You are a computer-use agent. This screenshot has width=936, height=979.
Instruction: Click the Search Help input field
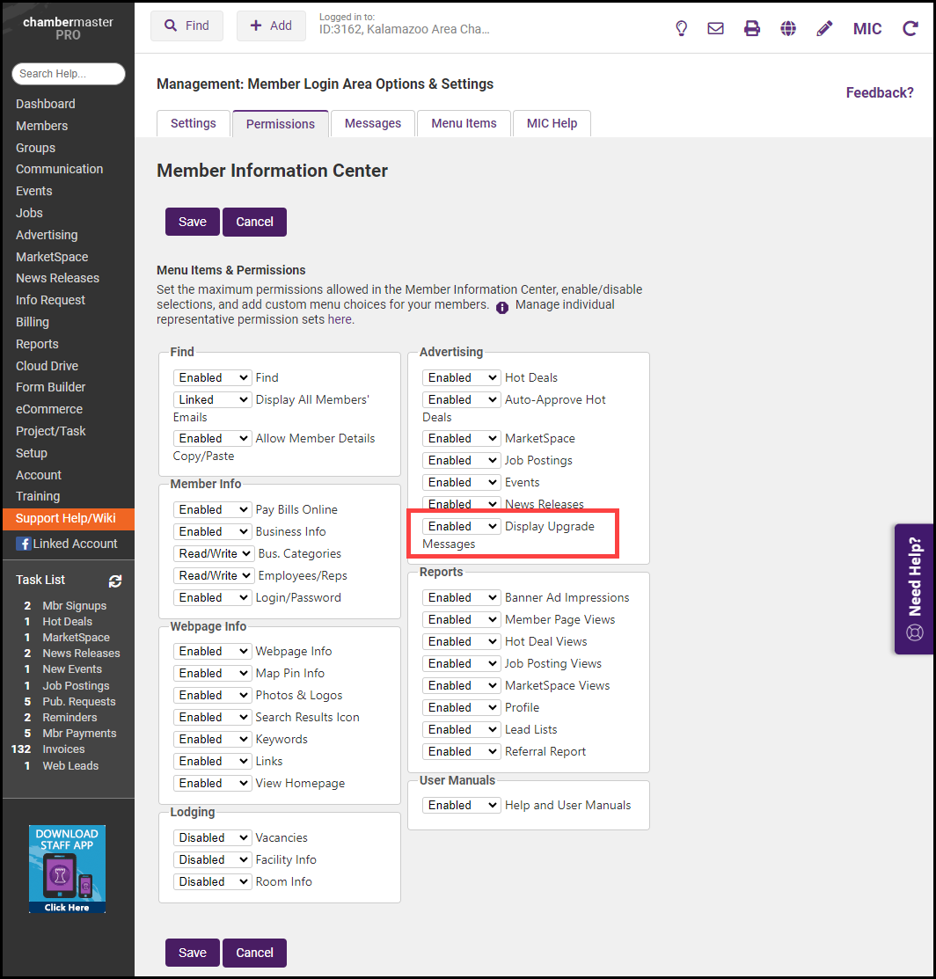[x=69, y=74]
